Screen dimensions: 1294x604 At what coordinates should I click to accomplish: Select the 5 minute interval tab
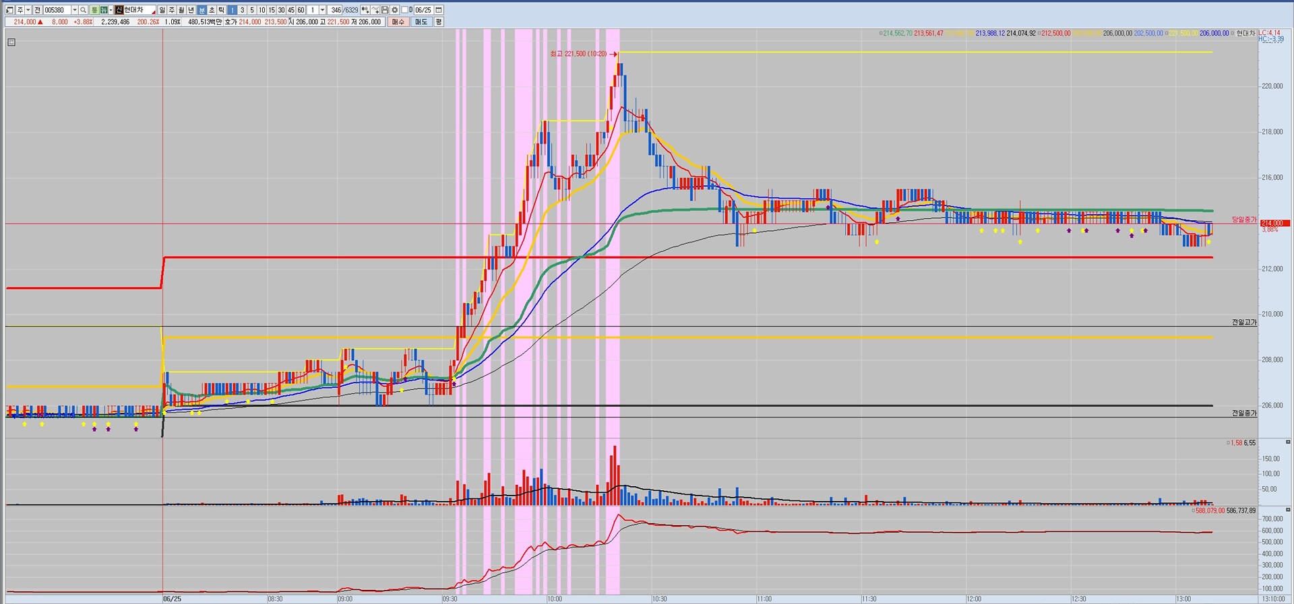click(252, 10)
